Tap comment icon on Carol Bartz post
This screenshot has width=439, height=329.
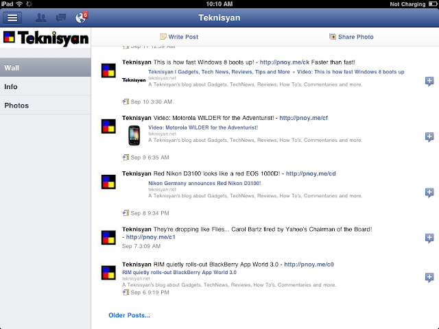429,238
